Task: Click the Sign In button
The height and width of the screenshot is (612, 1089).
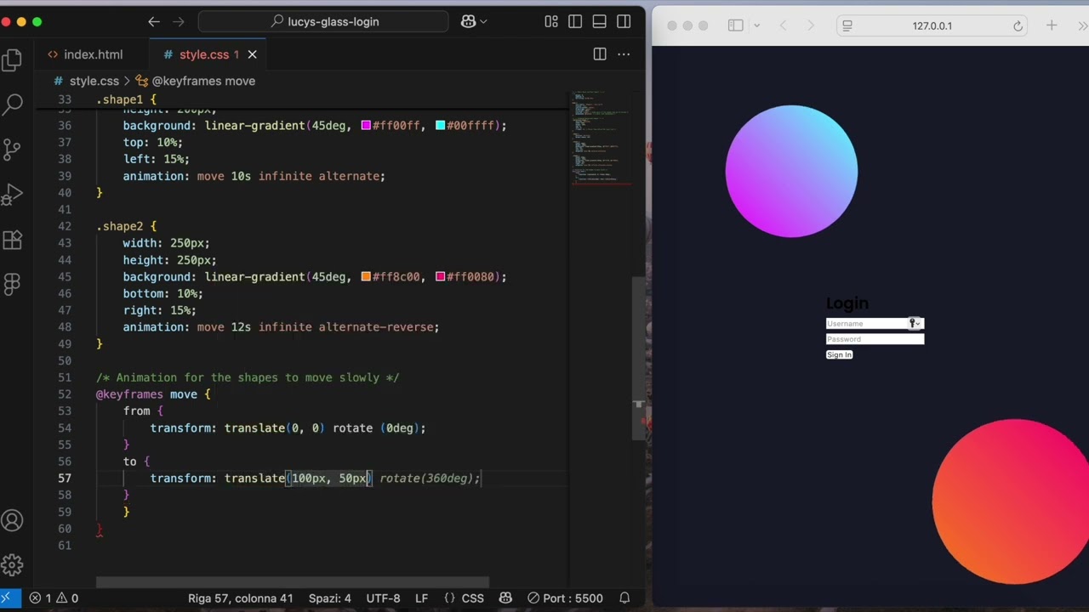Action: click(839, 354)
